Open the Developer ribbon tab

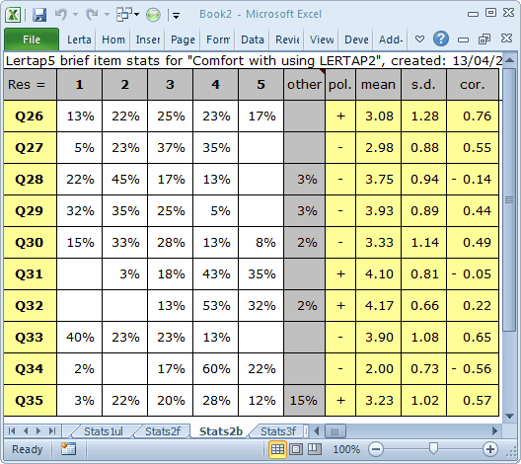356,39
